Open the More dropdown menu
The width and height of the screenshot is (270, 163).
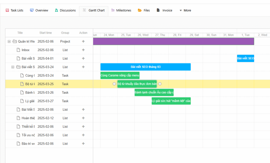(185, 11)
